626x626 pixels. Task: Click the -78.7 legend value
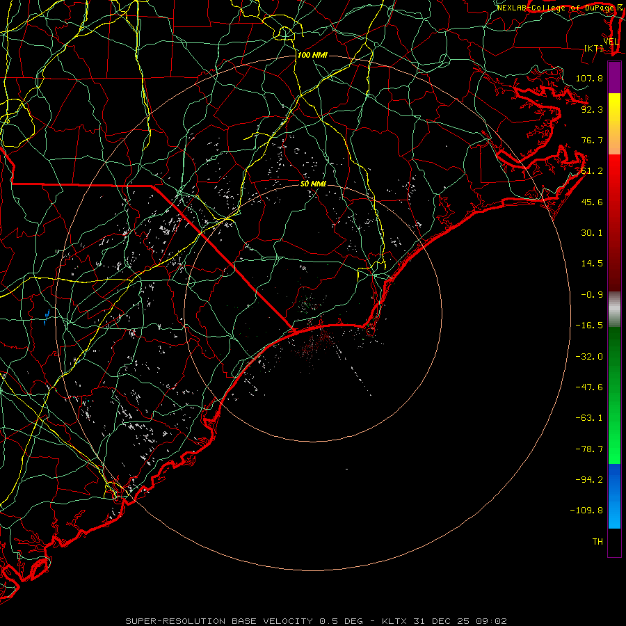[589, 449]
